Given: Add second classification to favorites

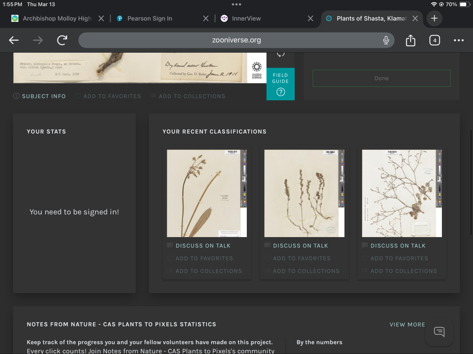Looking at the screenshot, I should coord(297,258).
